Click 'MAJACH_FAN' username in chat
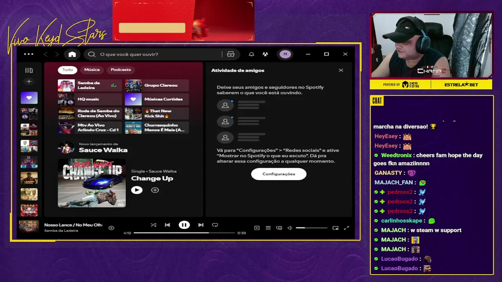The height and width of the screenshot is (282, 502). coord(393,183)
